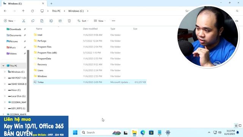The width and height of the screenshot is (243, 137).
Task: Open the Notepad app in taskbar
Action: pos(159,132)
